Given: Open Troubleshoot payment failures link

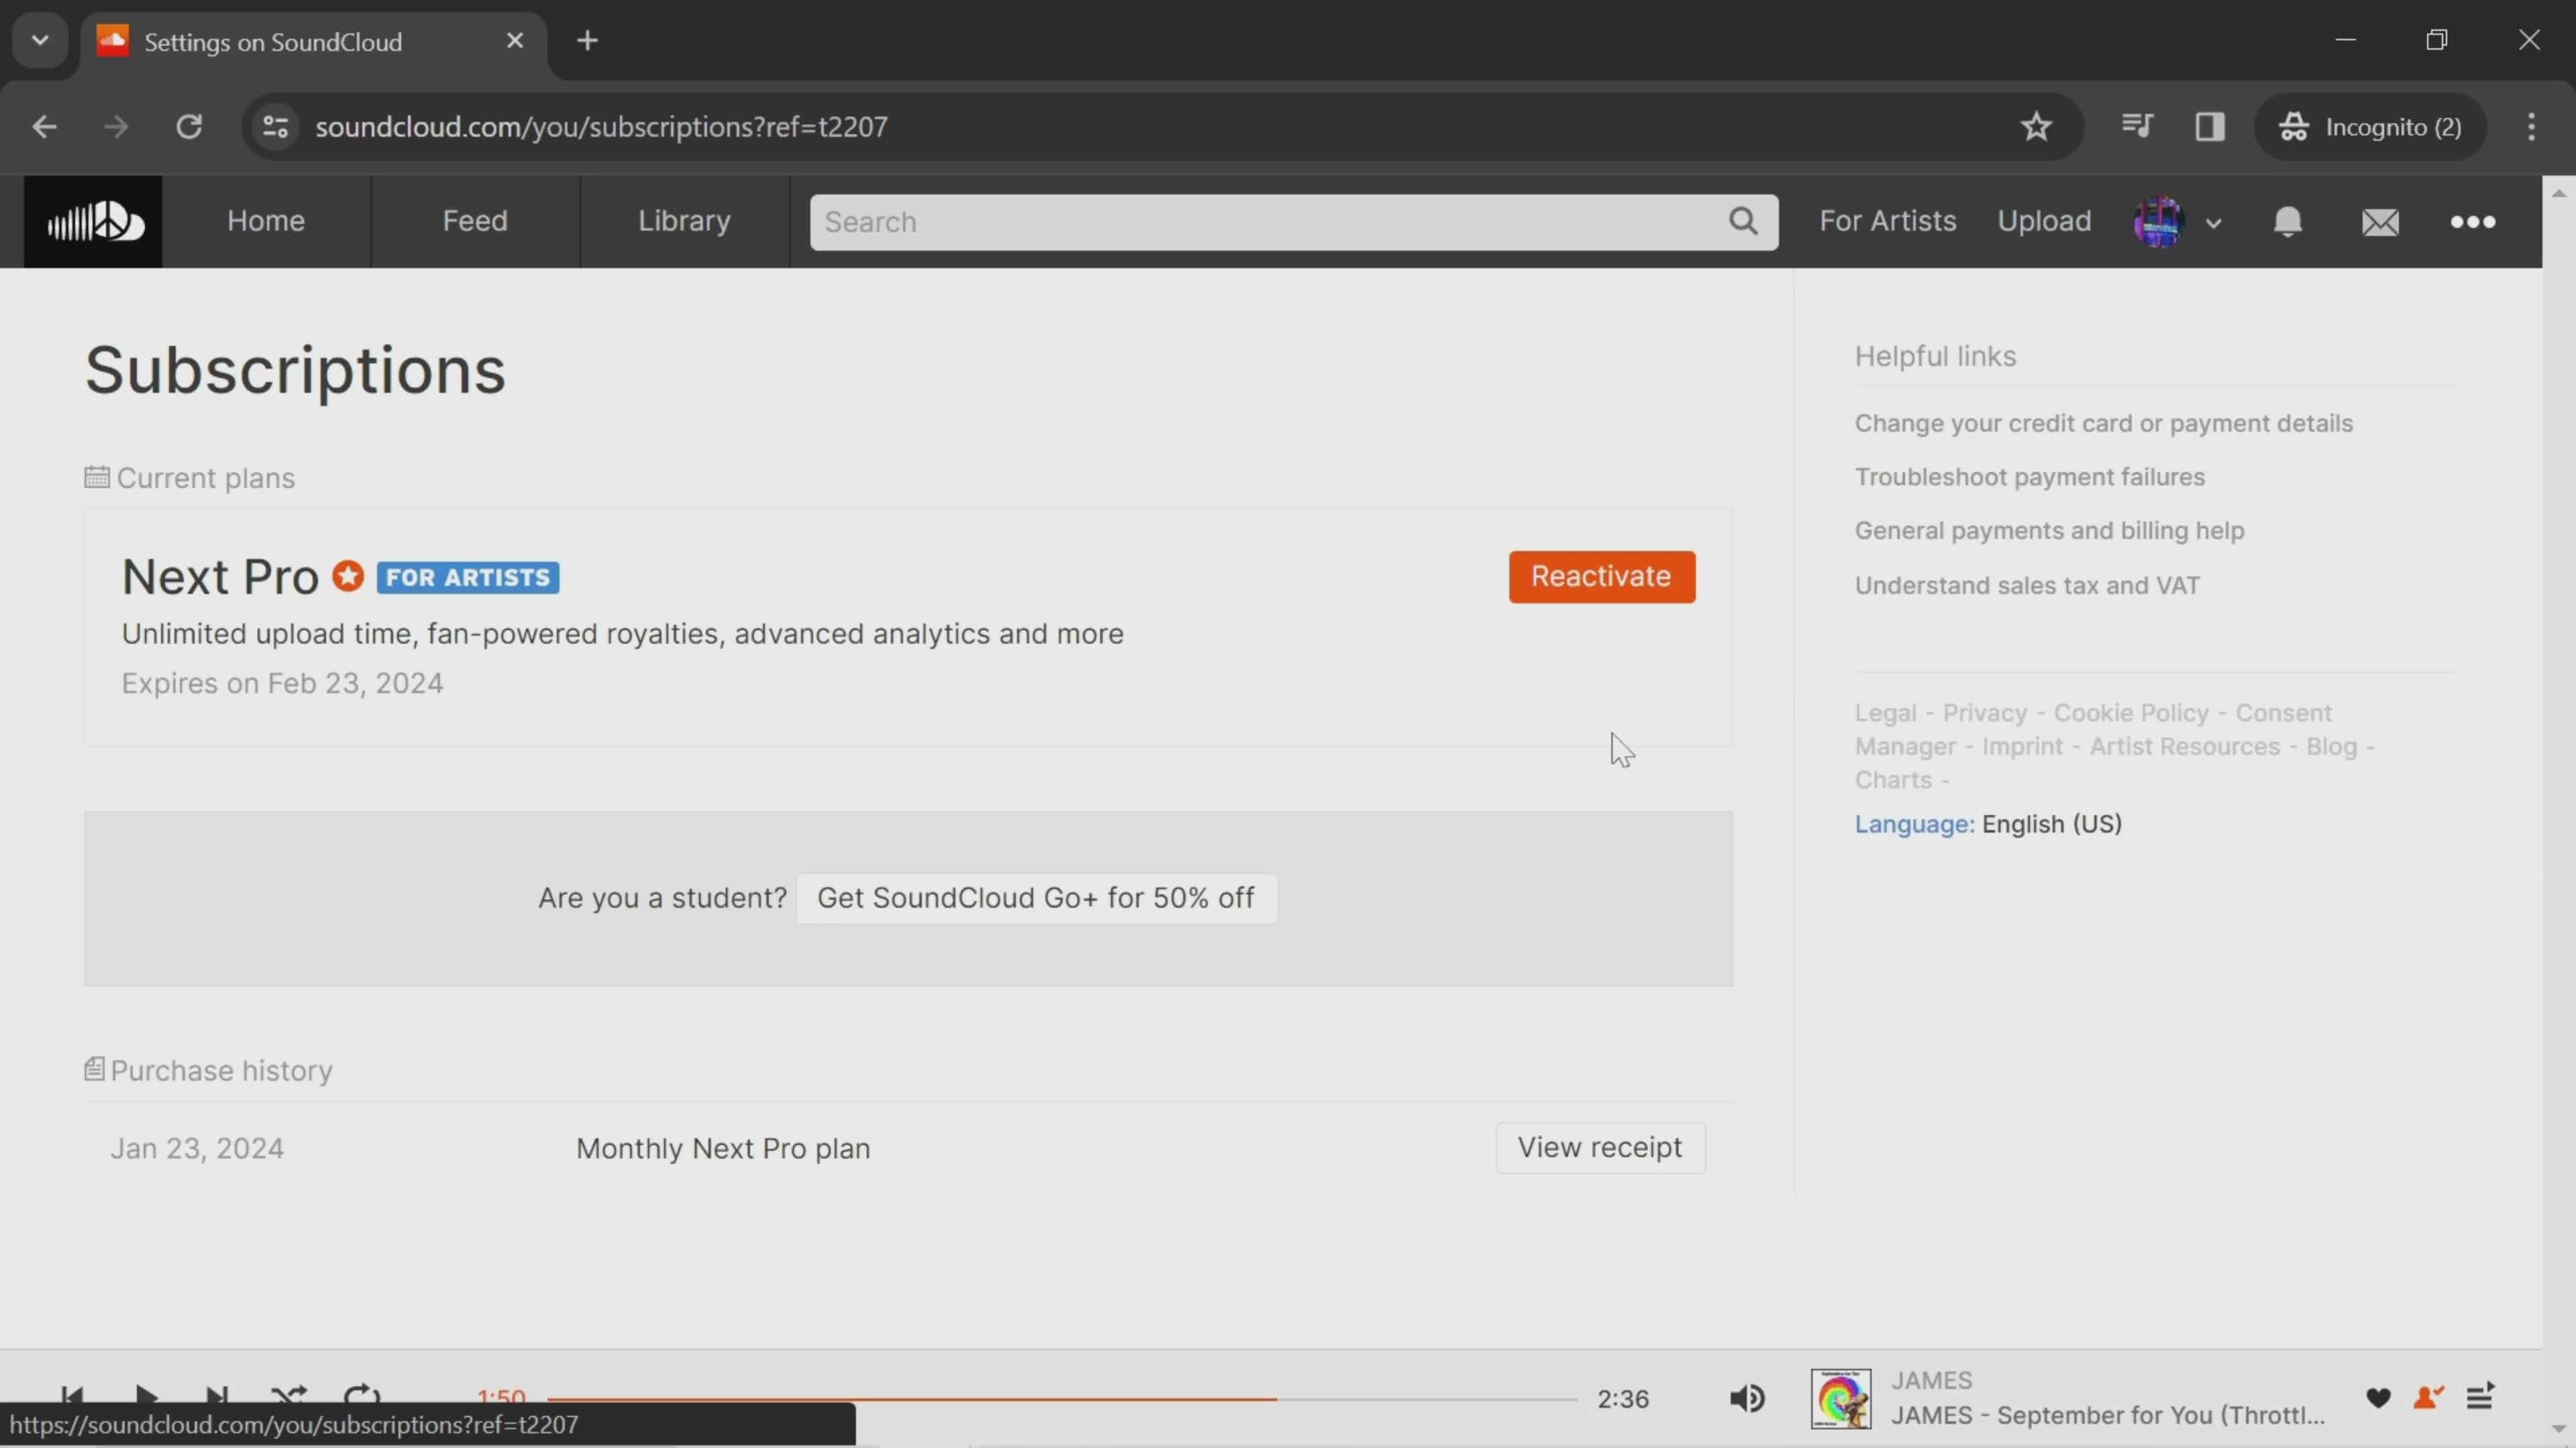Looking at the screenshot, I should [2029, 477].
